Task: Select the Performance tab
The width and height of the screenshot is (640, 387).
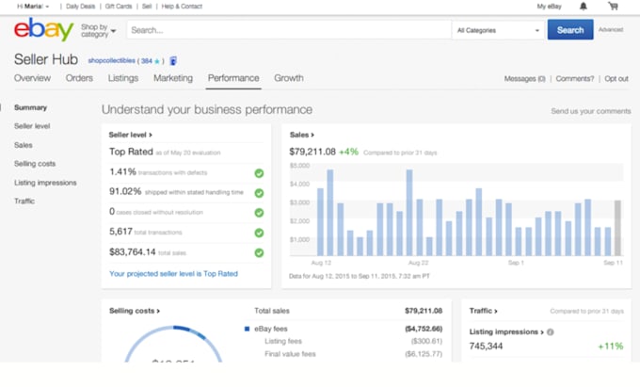Action: (233, 78)
